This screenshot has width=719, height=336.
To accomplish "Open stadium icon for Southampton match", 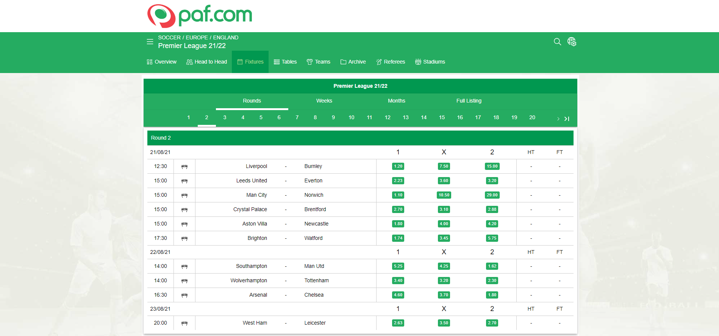I will 184,266.
